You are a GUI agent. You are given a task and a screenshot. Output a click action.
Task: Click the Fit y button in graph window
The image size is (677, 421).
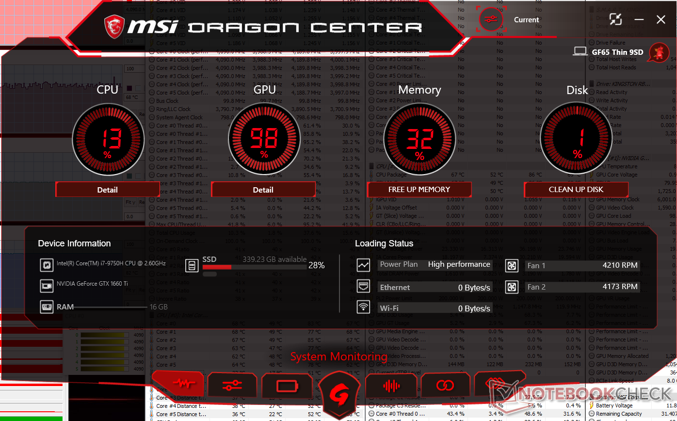coord(130,202)
